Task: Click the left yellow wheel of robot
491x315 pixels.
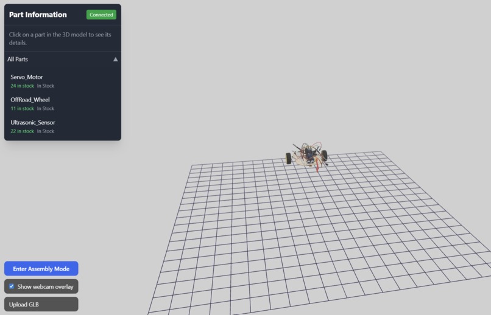Action: (288, 158)
